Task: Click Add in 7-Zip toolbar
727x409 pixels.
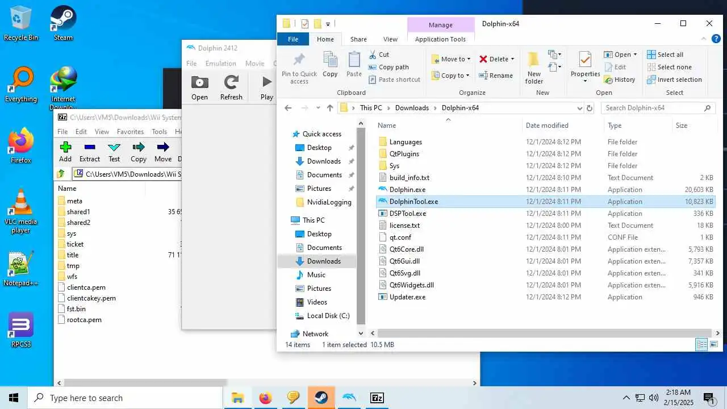Action: coord(65,152)
